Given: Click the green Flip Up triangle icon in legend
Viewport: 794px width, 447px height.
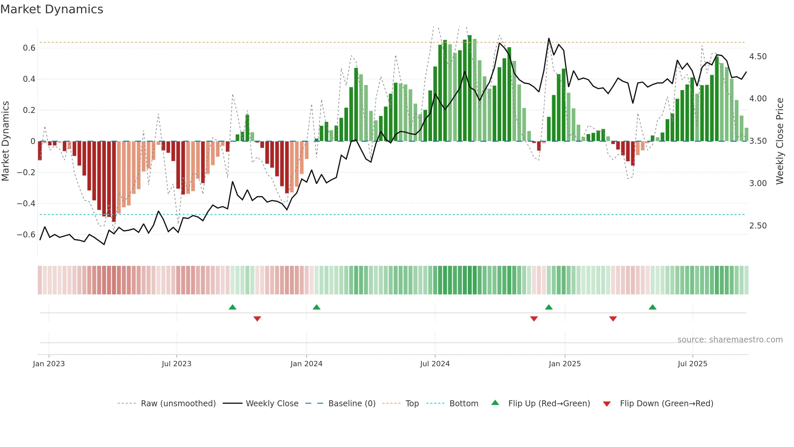Looking at the screenshot, I should (x=495, y=403).
